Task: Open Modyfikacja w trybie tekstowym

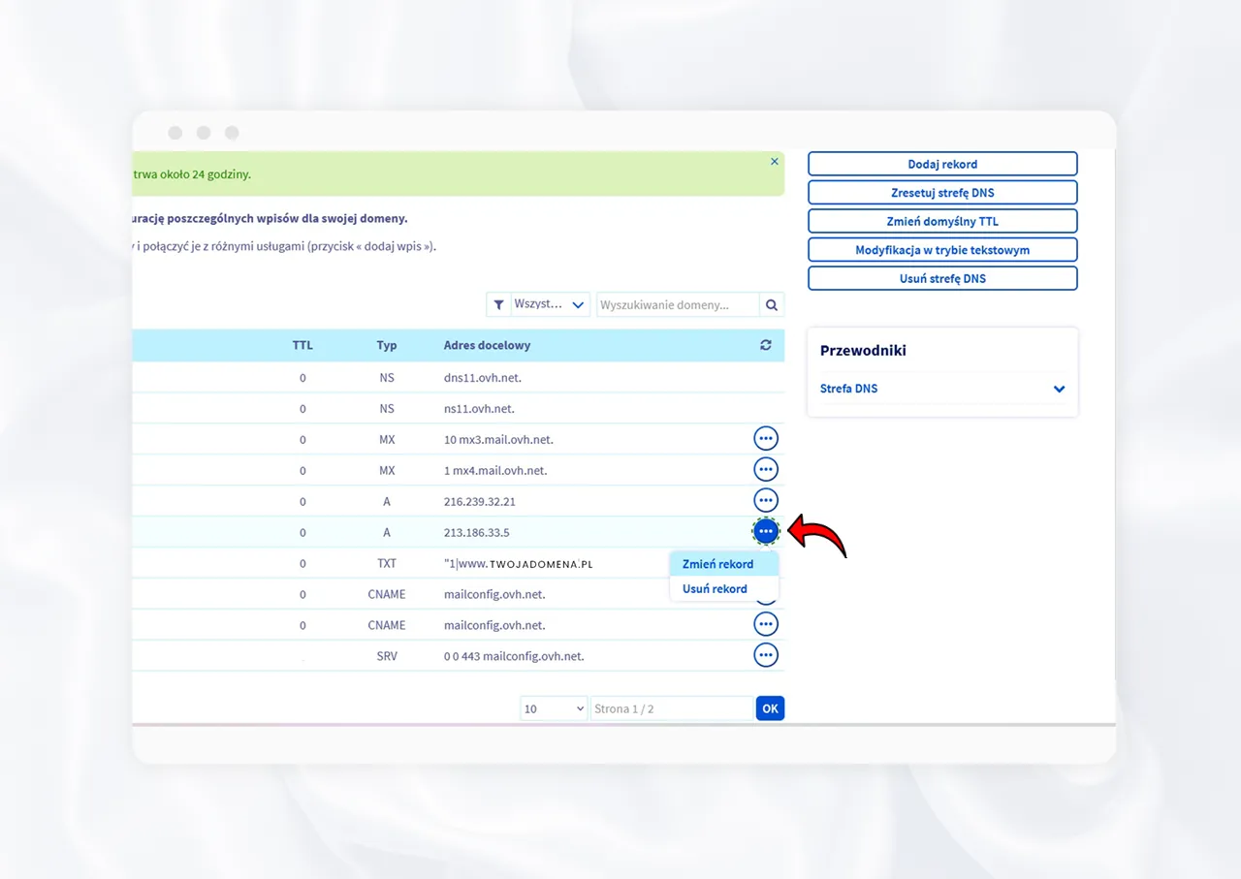Action: click(x=942, y=250)
